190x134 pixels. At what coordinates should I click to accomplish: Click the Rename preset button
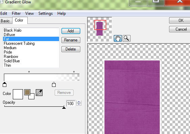71,40
